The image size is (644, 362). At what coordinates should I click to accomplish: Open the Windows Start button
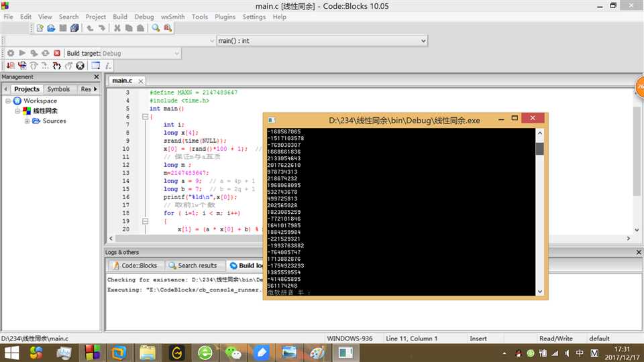[11, 353]
